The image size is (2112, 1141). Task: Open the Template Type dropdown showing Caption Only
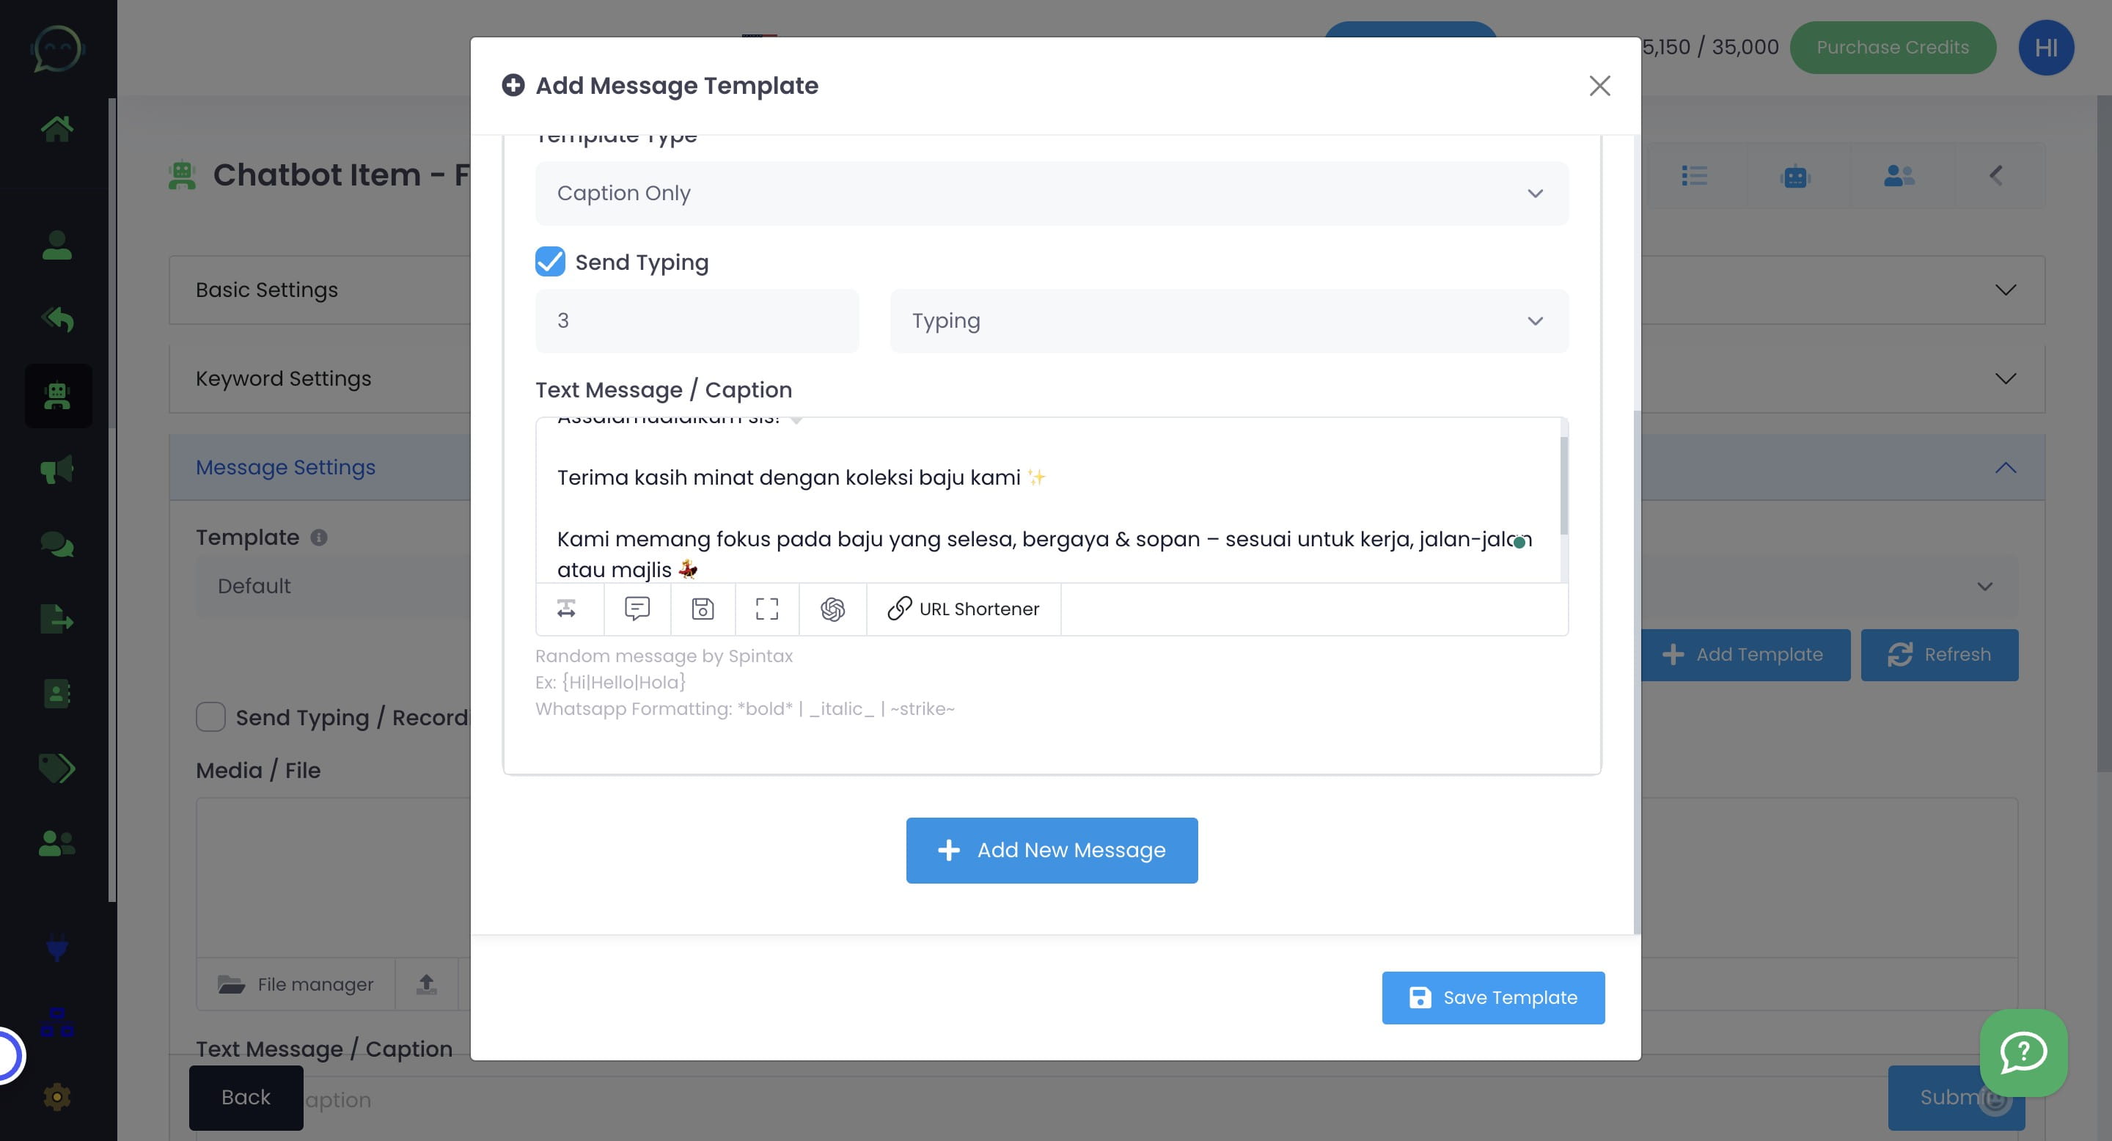pos(1051,193)
